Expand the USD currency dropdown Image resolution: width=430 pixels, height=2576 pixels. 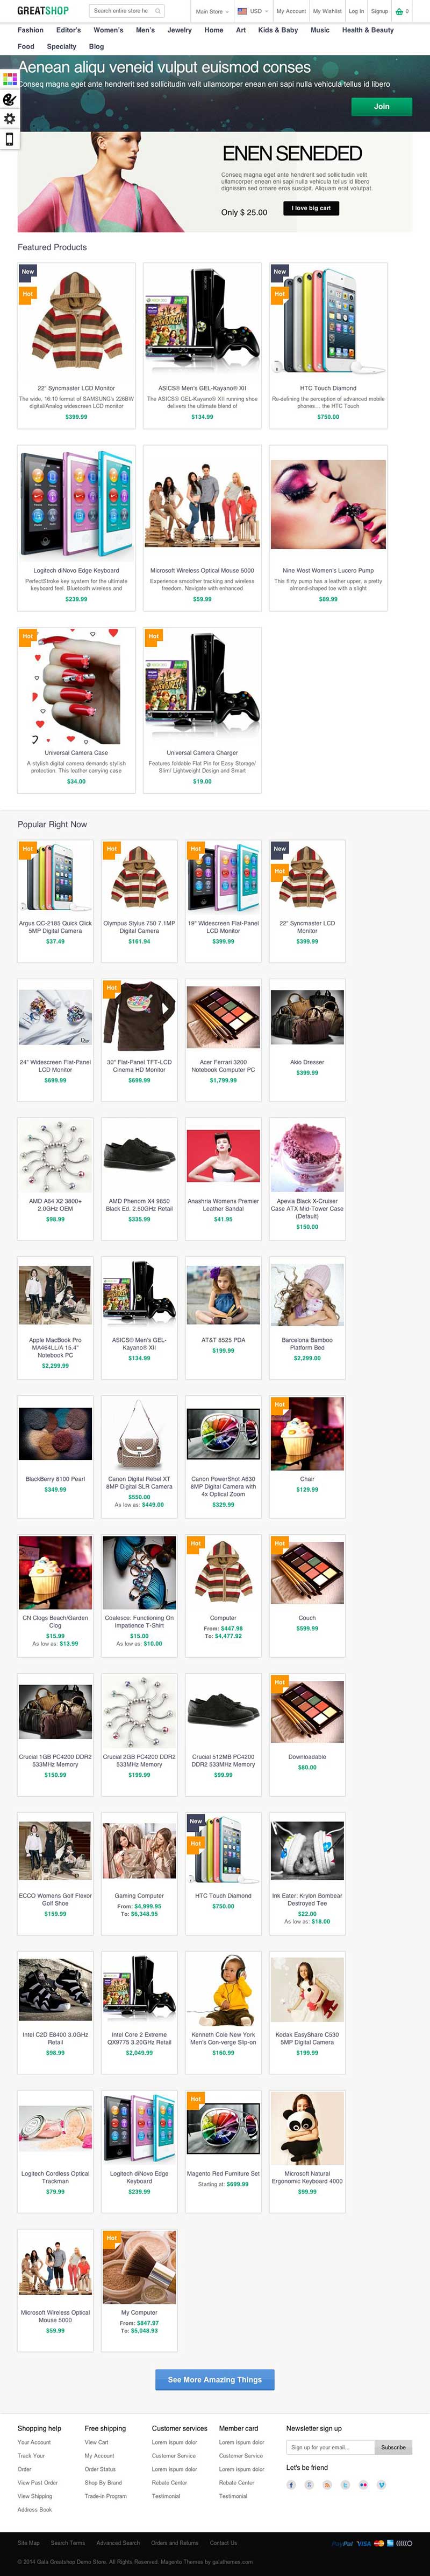pyautogui.click(x=253, y=11)
